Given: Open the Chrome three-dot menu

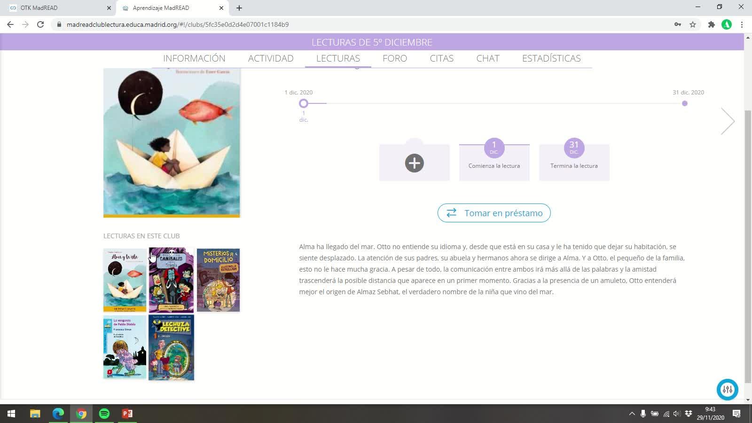Looking at the screenshot, I should click(742, 24).
